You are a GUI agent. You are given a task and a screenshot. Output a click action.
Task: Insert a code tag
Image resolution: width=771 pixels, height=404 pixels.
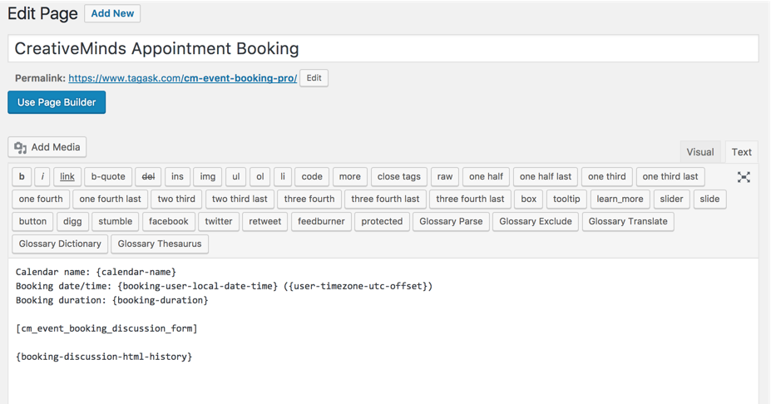[x=312, y=176]
